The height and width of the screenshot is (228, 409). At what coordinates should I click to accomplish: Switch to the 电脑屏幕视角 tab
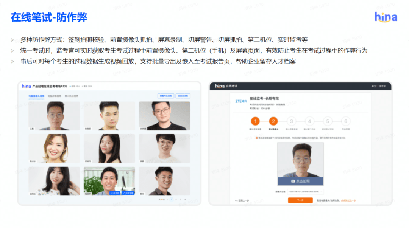coord(55,96)
